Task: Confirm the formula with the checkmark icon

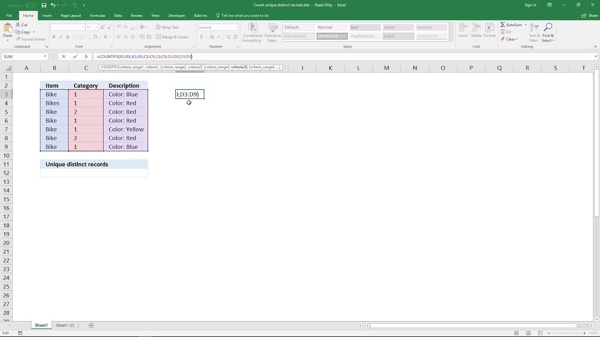Action: [75, 57]
